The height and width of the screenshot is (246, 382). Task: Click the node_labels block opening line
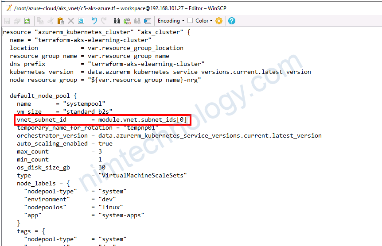(43, 183)
